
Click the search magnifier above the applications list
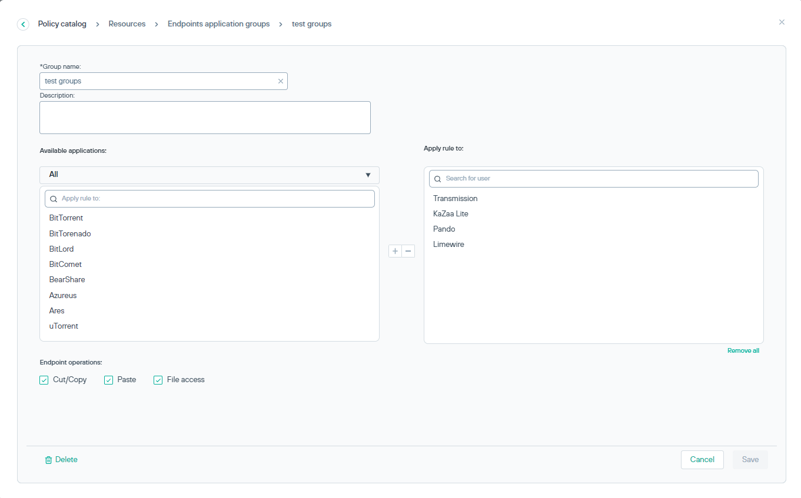click(54, 199)
